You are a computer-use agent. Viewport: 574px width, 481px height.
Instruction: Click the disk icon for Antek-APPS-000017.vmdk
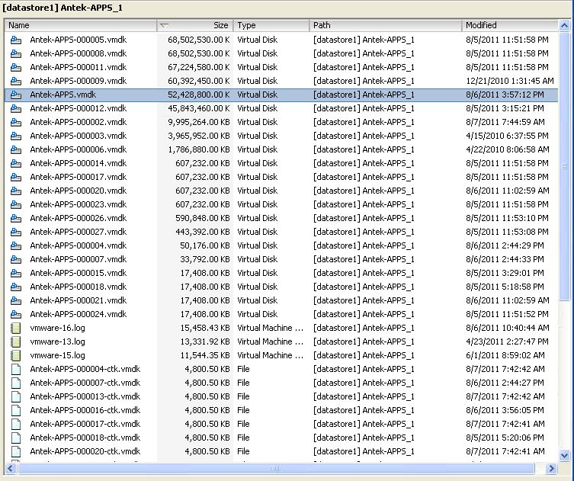pos(16,177)
